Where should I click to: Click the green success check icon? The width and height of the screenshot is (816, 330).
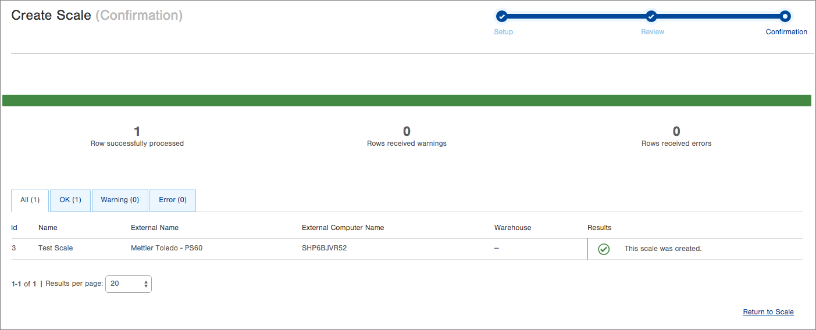(604, 249)
